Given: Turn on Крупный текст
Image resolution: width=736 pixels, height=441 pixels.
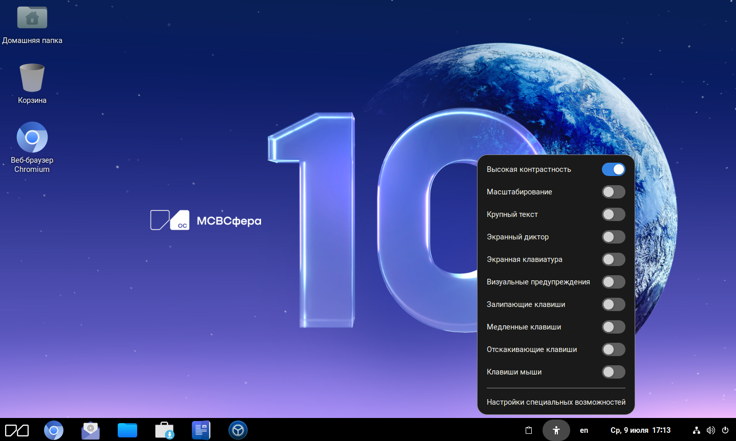Looking at the screenshot, I should [x=613, y=214].
